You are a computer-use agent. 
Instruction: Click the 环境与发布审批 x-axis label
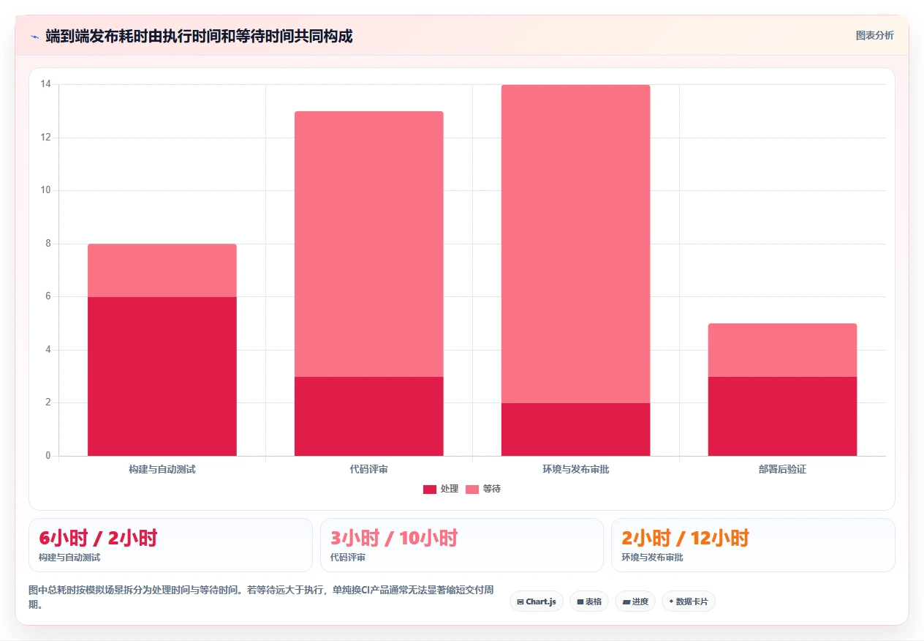[x=576, y=469]
